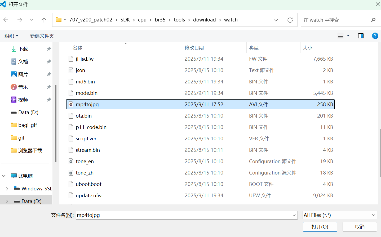Viewport: 381px width, 237px height.
Task: Expand the address bar history dropdown
Action: click(276, 20)
